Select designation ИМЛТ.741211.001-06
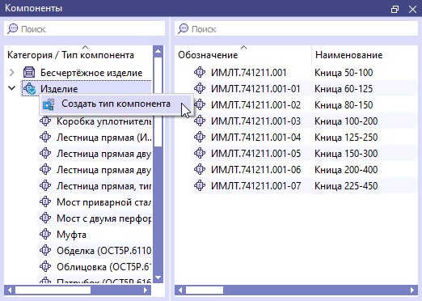 255,170
